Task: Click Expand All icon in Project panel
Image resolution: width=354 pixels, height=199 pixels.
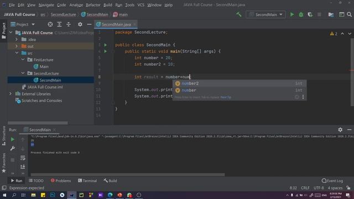Action: click(59, 24)
